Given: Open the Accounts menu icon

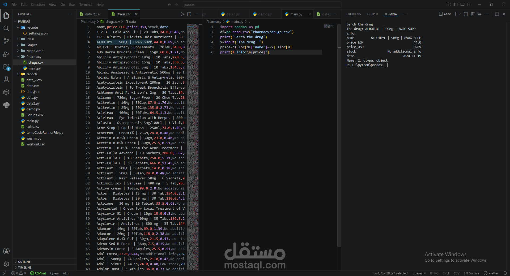Looking at the screenshot, I should (x=6, y=251).
